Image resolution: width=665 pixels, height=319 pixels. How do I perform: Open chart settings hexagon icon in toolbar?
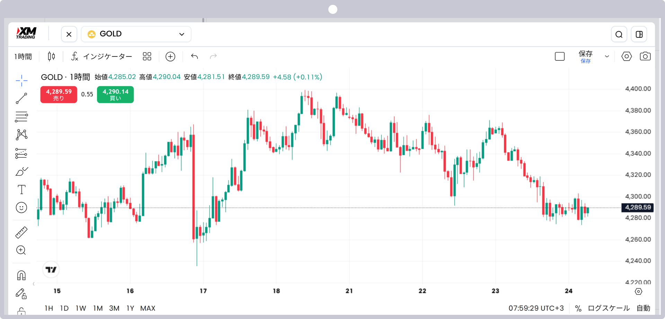click(627, 56)
